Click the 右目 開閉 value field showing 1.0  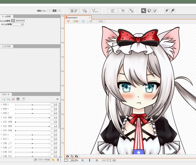[x=54, y=126]
